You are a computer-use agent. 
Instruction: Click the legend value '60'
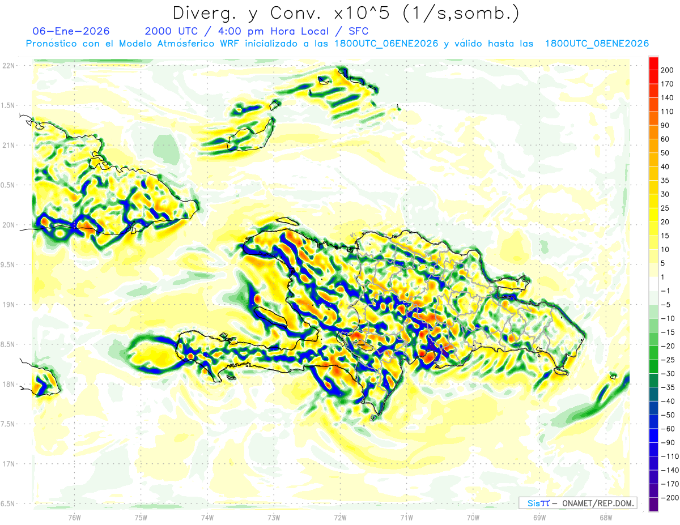click(666, 139)
